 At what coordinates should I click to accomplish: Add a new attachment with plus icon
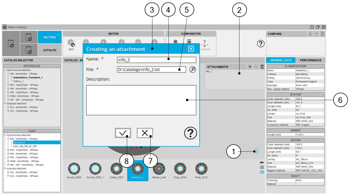[x=250, y=67]
